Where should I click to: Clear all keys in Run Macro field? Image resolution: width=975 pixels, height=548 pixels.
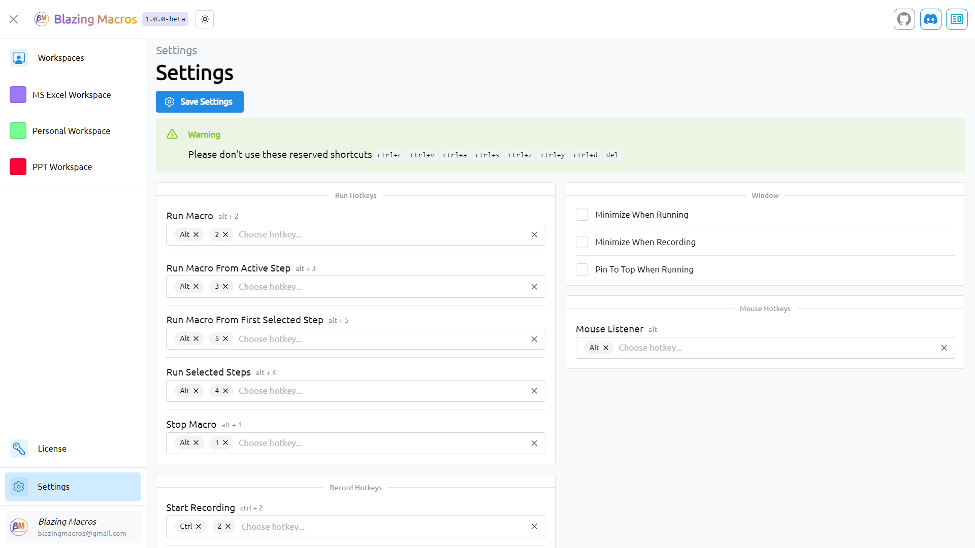click(x=534, y=234)
